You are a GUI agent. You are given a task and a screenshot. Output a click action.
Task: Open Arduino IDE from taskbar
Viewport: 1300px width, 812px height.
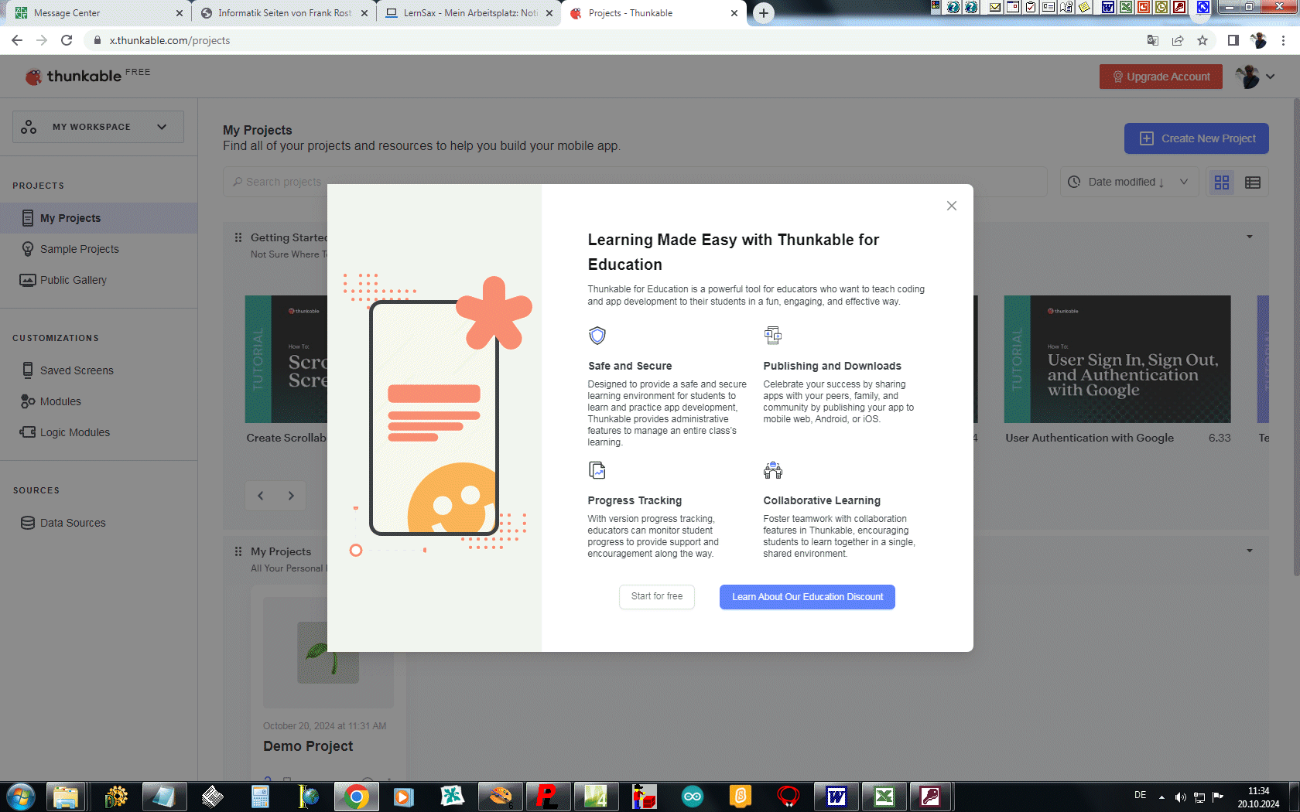pos(693,797)
